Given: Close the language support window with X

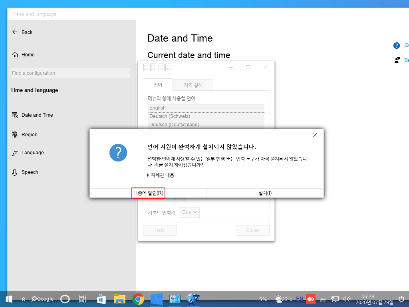Looking at the screenshot, I should point(266,67).
